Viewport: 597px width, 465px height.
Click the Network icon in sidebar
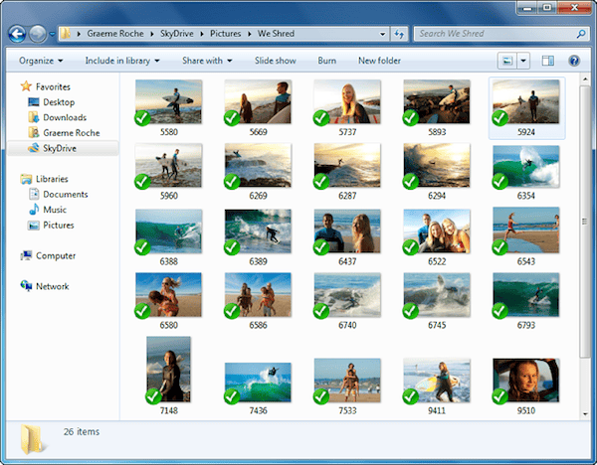click(x=26, y=286)
